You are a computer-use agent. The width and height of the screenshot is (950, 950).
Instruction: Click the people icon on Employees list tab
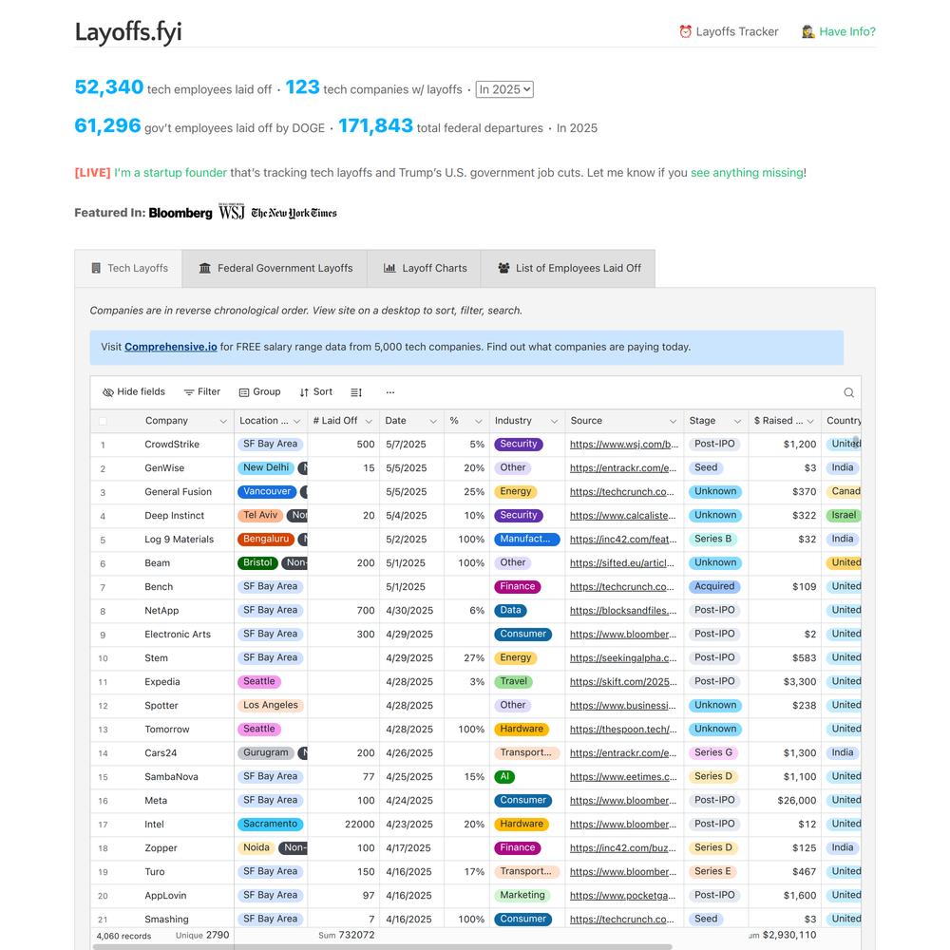click(503, 268)
